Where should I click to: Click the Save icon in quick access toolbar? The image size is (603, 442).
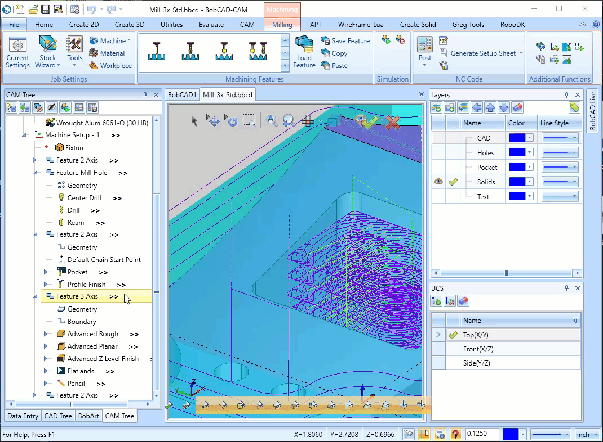point(46,9)
